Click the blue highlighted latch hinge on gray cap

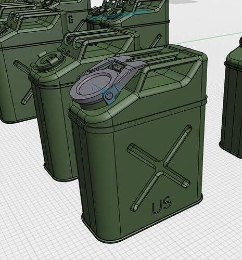[x=110, y=95]
